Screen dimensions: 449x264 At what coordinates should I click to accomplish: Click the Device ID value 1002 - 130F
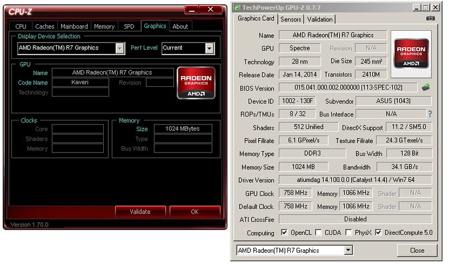point(297,101)
